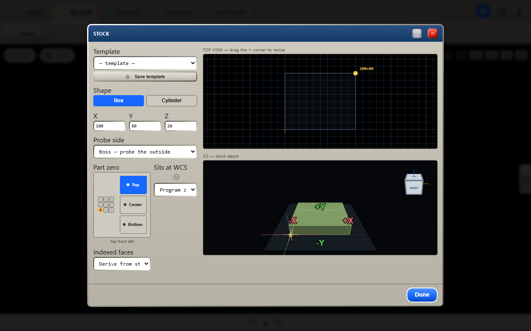This screenshot has width=531, height=331.
Task: Switch shape to Cylinder
Action: tap(172, 101)
